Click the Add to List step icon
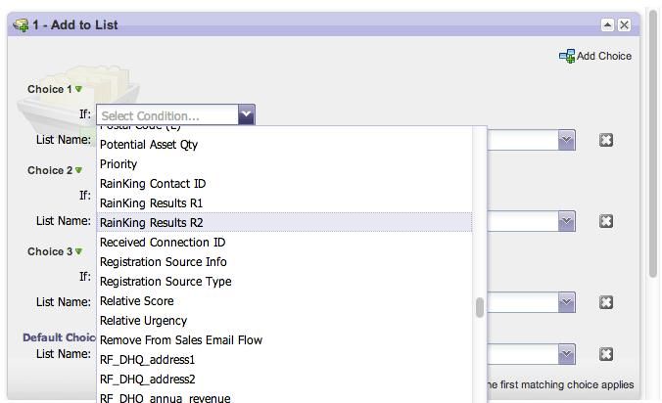This screenshot has height=403, width=662. click(x=21, y=24)
